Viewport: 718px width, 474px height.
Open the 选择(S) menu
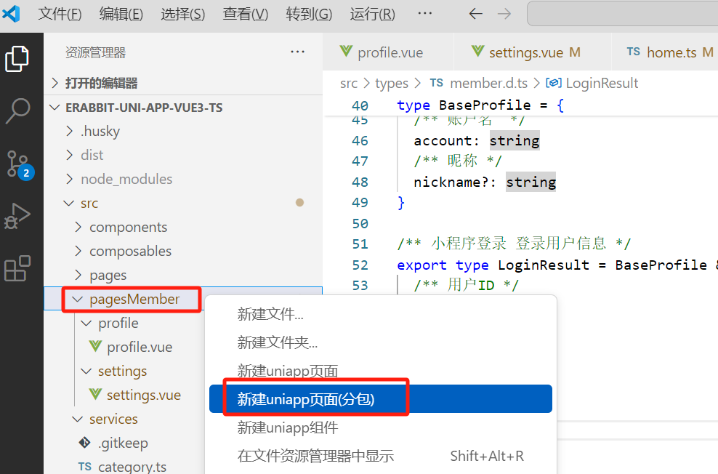coord(182,14)
